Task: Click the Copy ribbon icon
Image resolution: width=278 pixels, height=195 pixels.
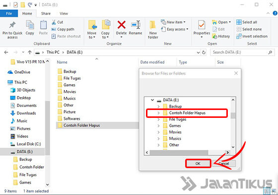Action: pos(30,25)
